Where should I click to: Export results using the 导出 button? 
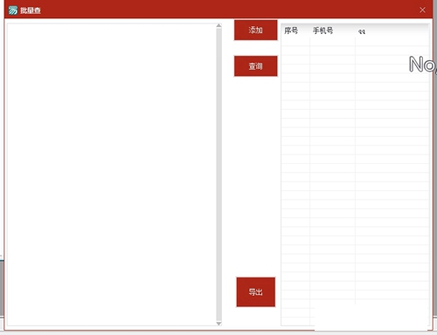click(x=255, y=292)
